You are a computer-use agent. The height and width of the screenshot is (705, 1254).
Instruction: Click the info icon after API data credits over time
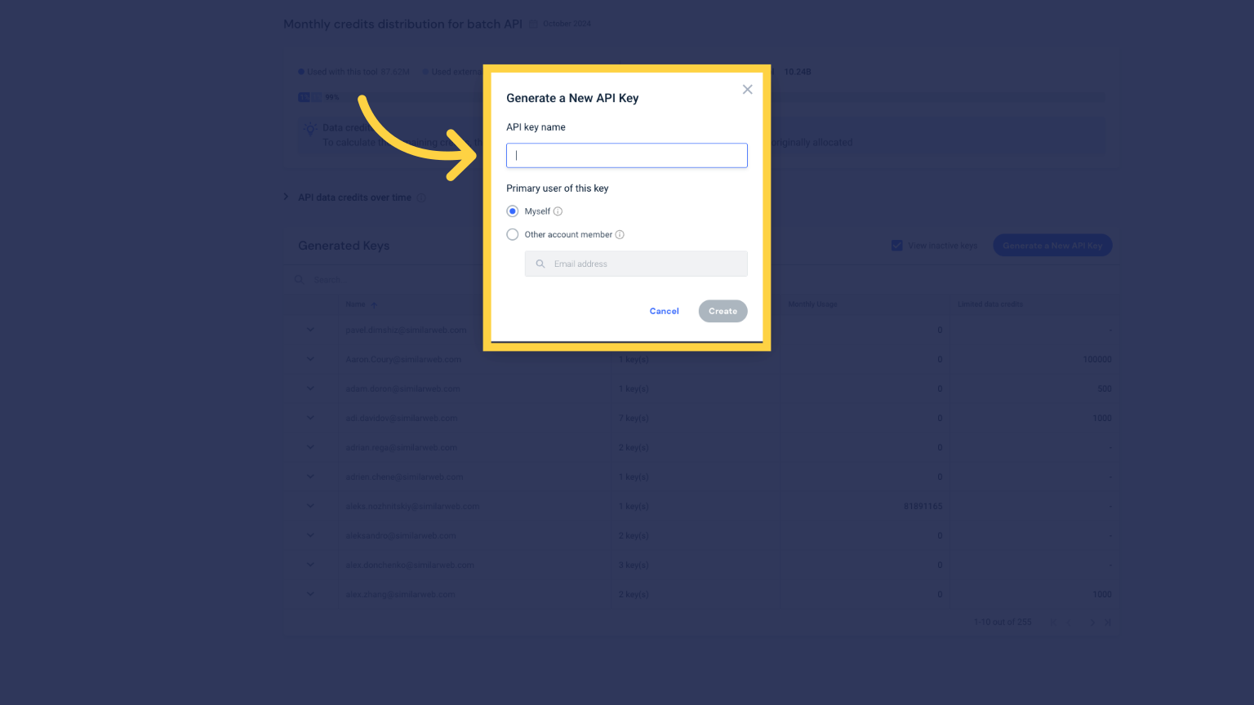click(x=421, y=197)
